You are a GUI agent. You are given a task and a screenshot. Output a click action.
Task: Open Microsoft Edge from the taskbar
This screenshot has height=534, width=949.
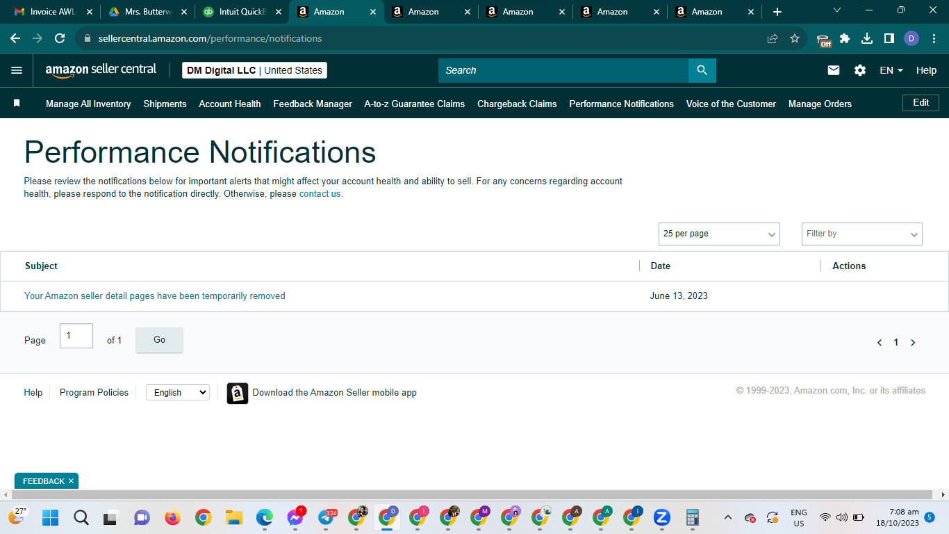(264, 517)
